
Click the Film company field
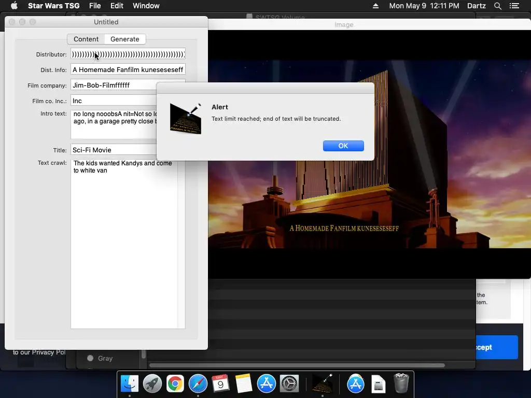114,86
